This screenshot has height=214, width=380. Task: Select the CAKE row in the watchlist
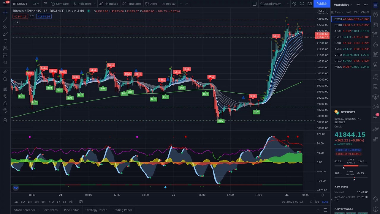[351, 43]
